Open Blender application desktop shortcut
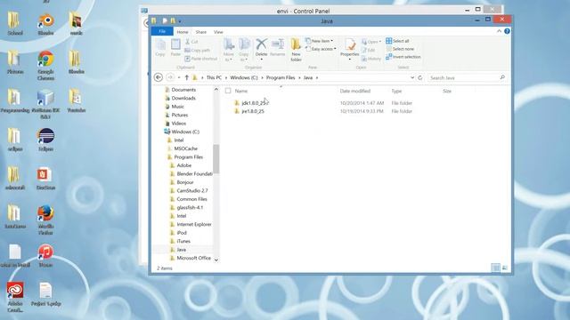The height and width of the screenshot is (320, 570). coord(45,24)
